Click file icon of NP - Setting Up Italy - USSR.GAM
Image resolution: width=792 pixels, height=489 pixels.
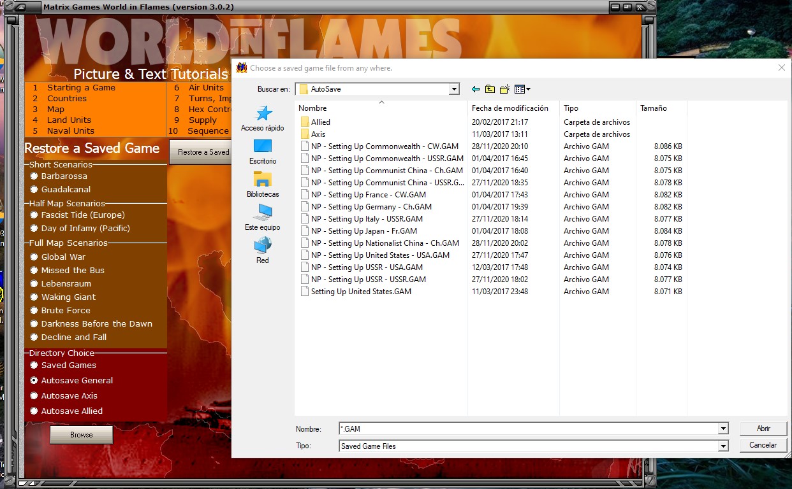tap(305, 219)
